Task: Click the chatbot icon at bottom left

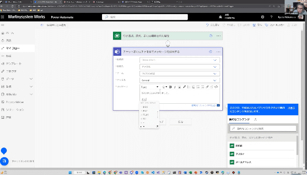Action: pyautogui.click(x=4, y=161)
